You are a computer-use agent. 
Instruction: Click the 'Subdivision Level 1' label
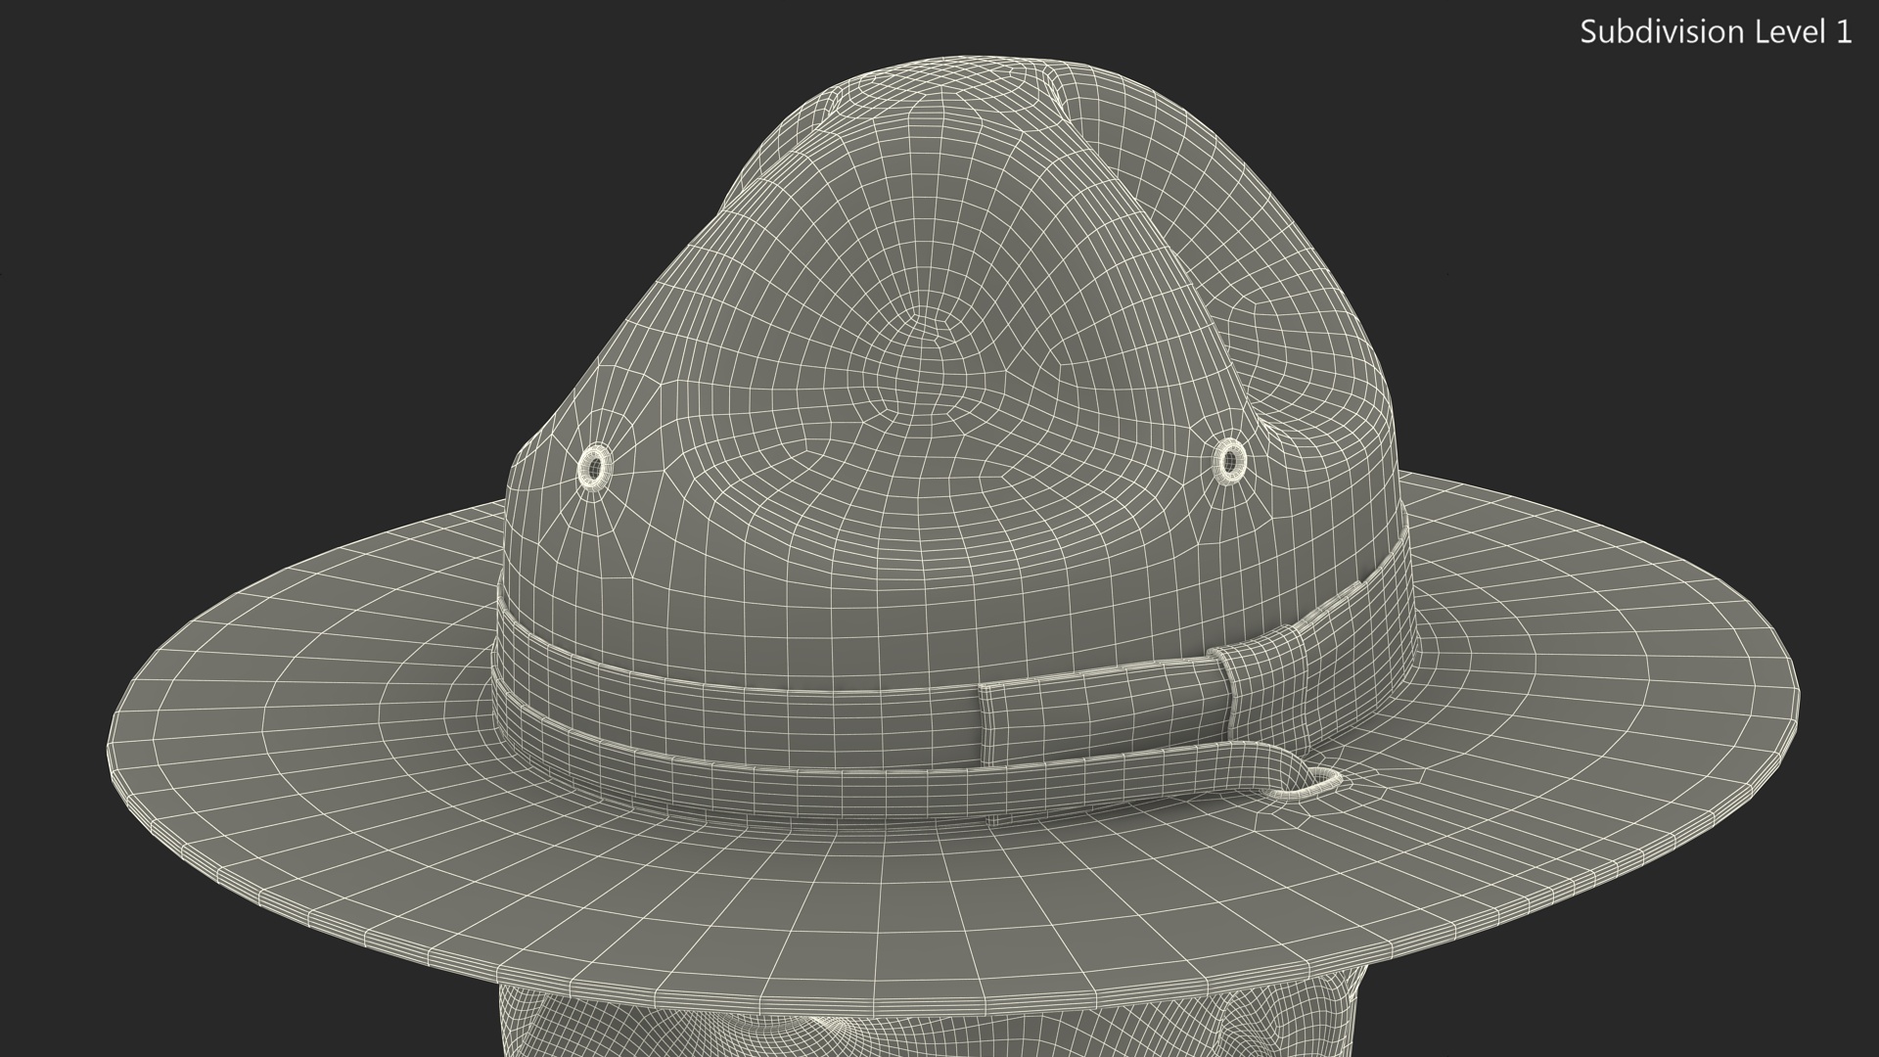(x=1717, y=32)
